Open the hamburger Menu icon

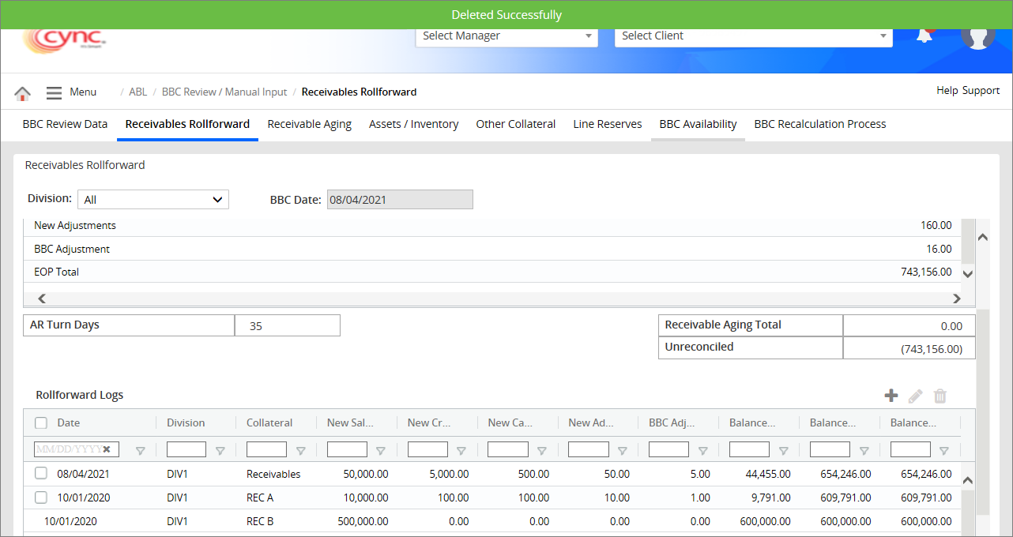tap(54, 92)
